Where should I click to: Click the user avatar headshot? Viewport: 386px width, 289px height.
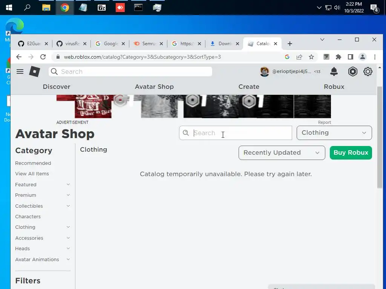click(x=265, y=71)
